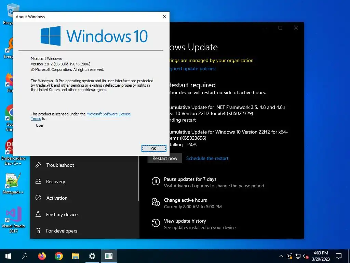Open Visual Studio 2017 desktop shortcut
Screen dimensions: 350x263
(13, 220)
